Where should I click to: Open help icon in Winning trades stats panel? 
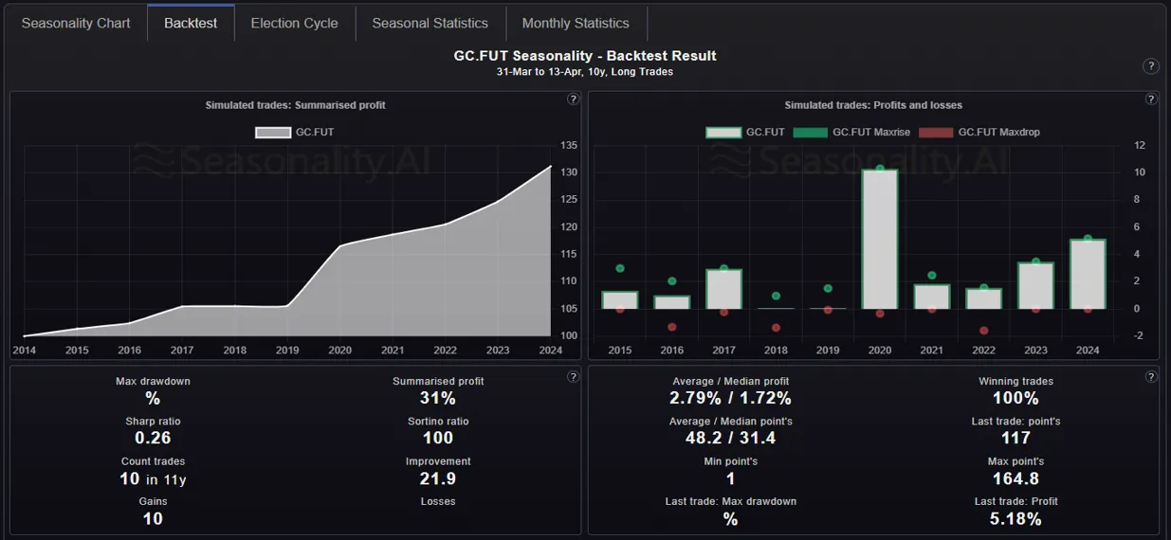pos(1151,377)
